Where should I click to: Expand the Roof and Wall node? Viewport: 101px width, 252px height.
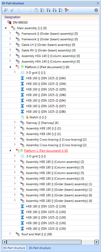(10, 234)
